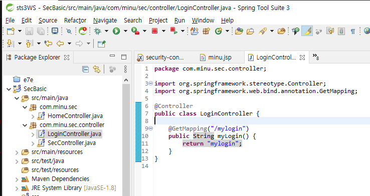The image size is (370, 196).
Task: Click the Toggle Breadcrumb icon
Action: (x=295, y=31)
